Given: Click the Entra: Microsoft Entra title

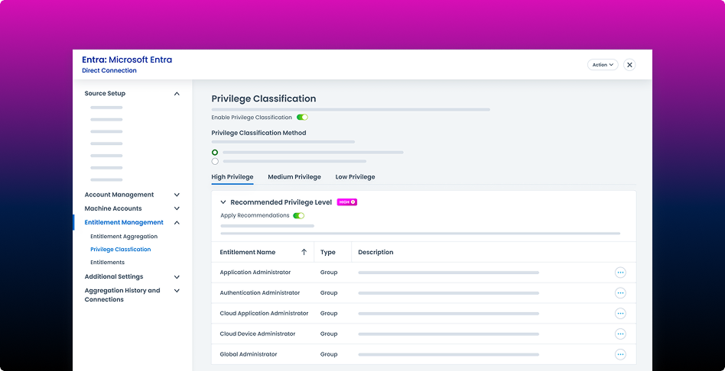Looking at the screenshot, I should (x=127, y=60).
